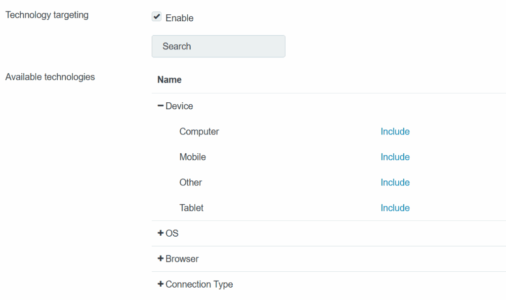This screenshot has height=300, width=506.
Task: Select the Other row name
Action: click(191, 183)
